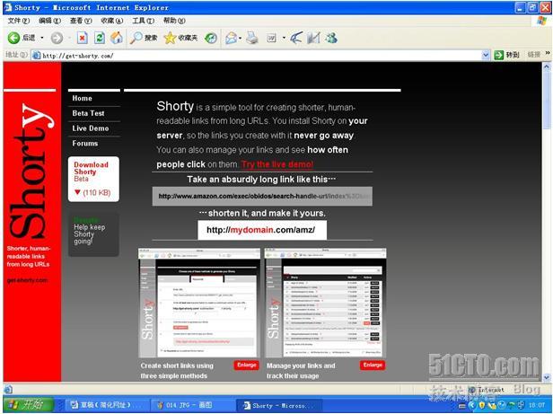Open the Edit menu (编辑)
The height and width of the screenshot is (414, 553).
tap(49, 21)
